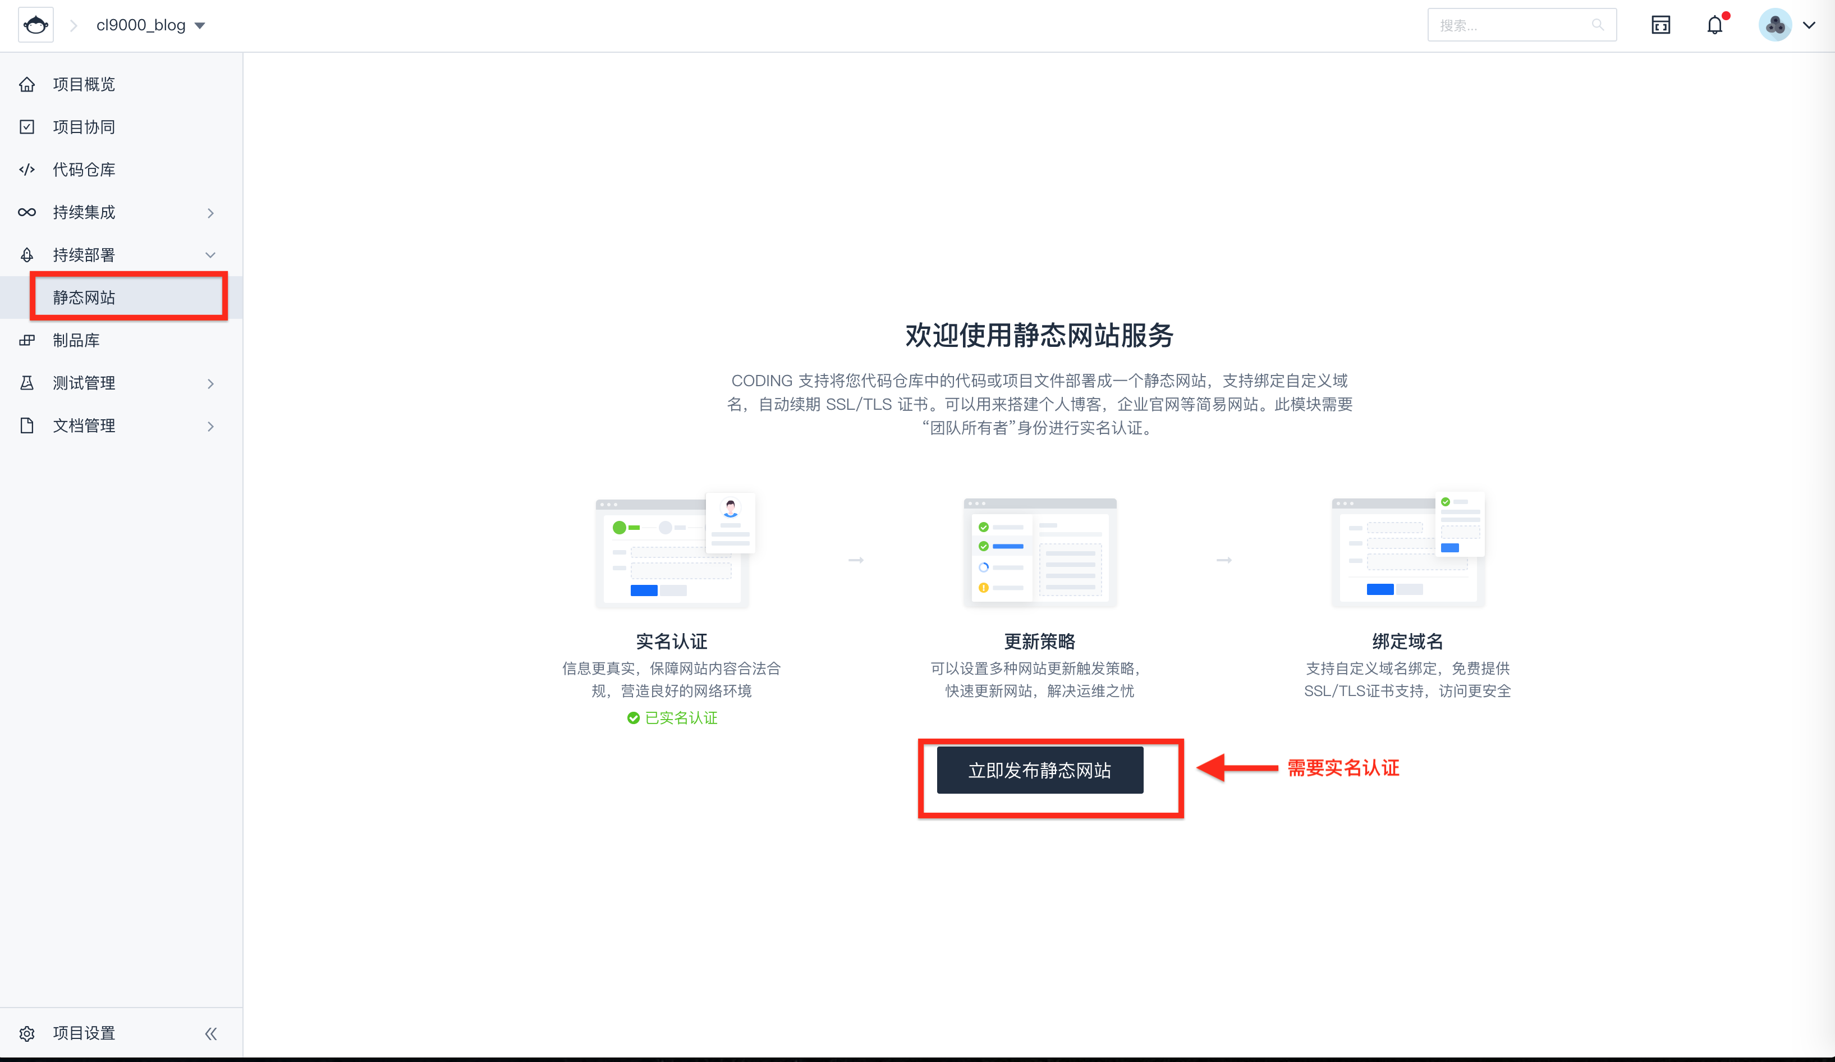Click the search magnifier icon
This screenshot has width=1835, height=1062.
[1598, 25]
